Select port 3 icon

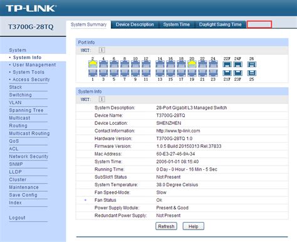(x=103, y=73)
